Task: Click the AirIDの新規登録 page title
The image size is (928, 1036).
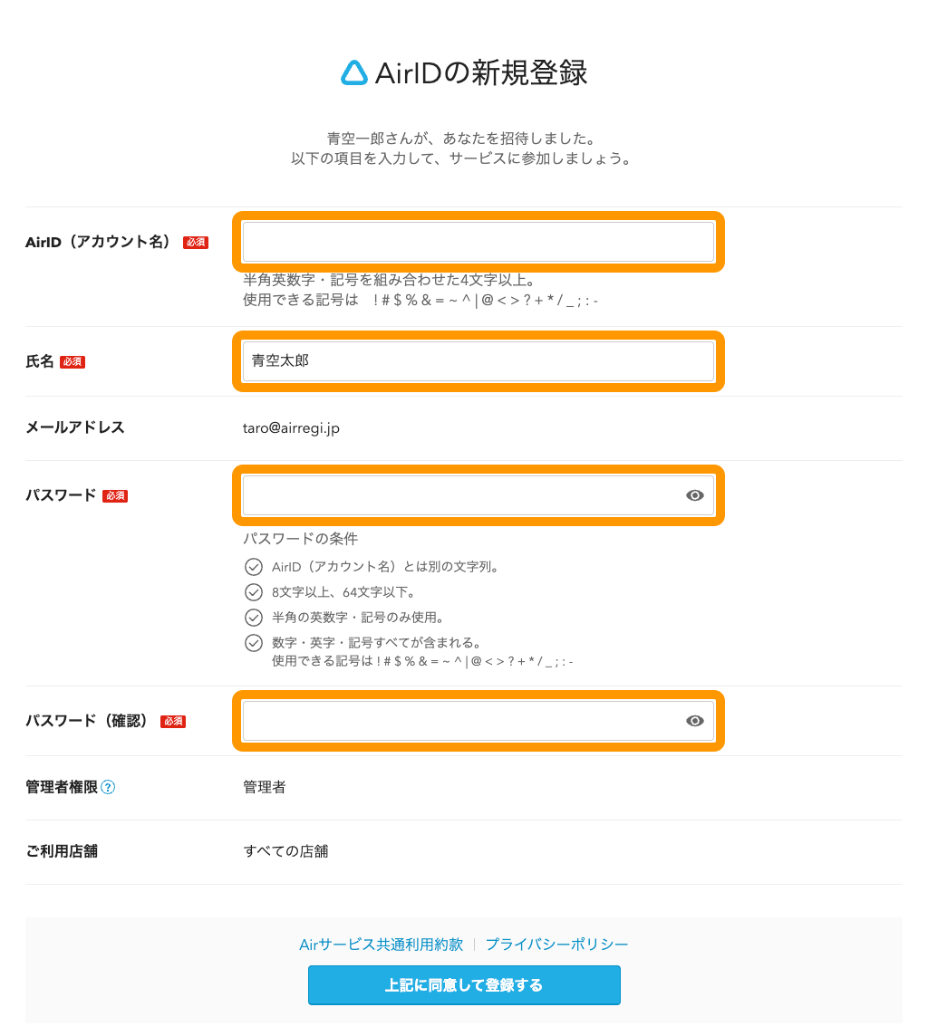Action: (481, 72)
